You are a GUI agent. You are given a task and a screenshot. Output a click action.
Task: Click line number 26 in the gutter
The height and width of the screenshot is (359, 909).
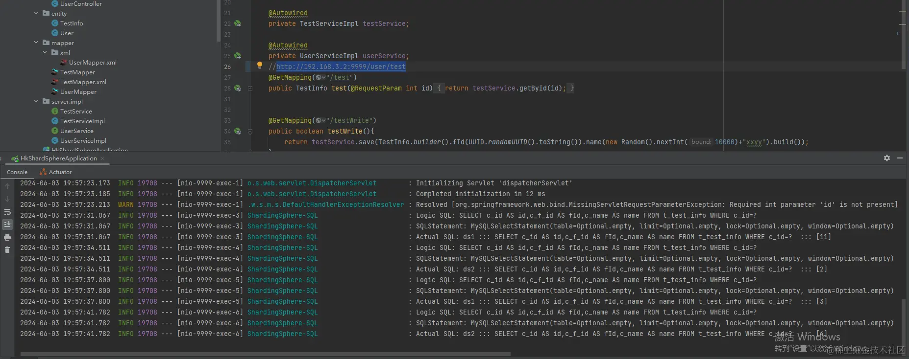[227, 67]
